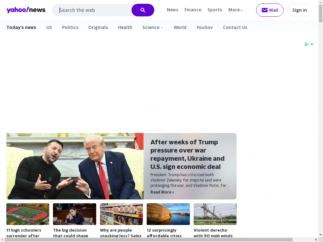Focus the Search the web field
This screenshot has width=323, height=242.
(x=92, y=10)
